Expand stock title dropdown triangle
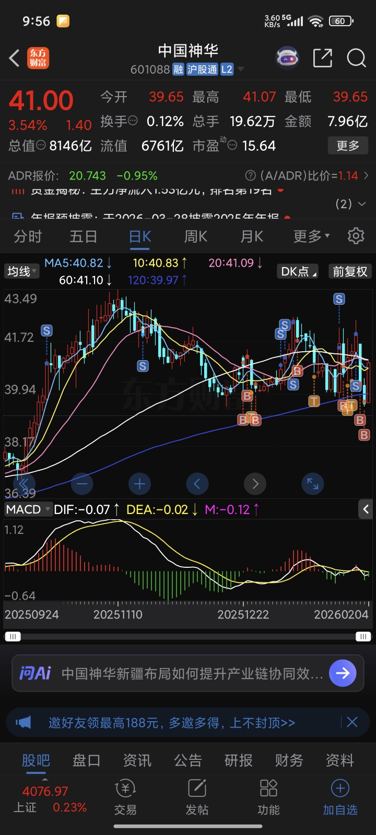 click(x=241, y=69)
